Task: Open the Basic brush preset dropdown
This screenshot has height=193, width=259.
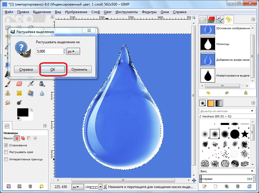Action: pyautogui.click(x=253, y=171)
